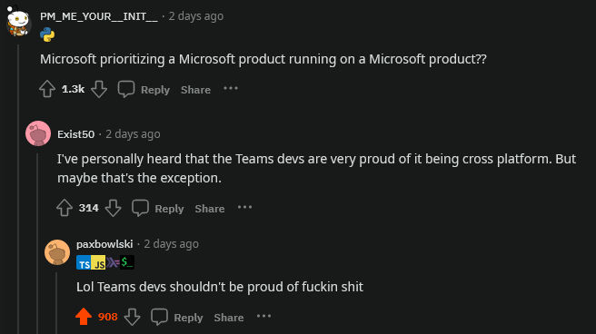Upvote Exist50's comment
Viewport: 596px width, 334px height.
click(x=65, y=208)
